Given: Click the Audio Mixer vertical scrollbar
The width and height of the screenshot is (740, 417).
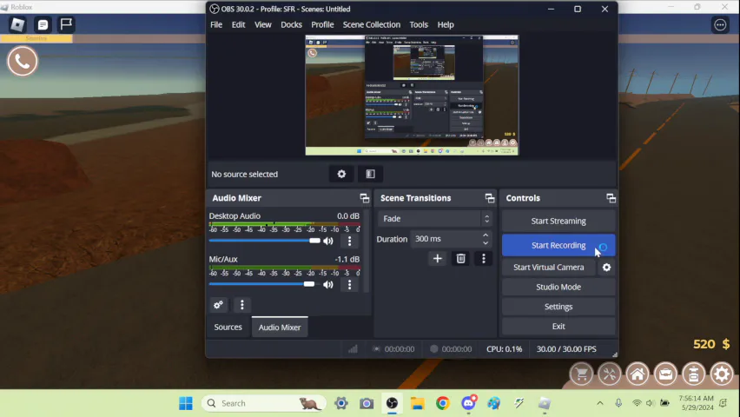Looking at the screenshot, I should pos(366,250).
